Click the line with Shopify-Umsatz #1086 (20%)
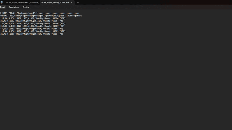This screenshot has width=232, height=130. [x=33, y=23]
